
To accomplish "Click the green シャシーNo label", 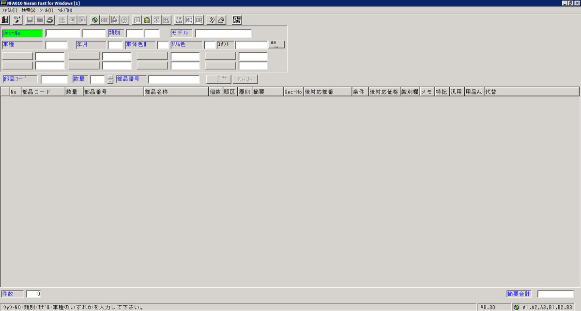I will tap(22, 33).
